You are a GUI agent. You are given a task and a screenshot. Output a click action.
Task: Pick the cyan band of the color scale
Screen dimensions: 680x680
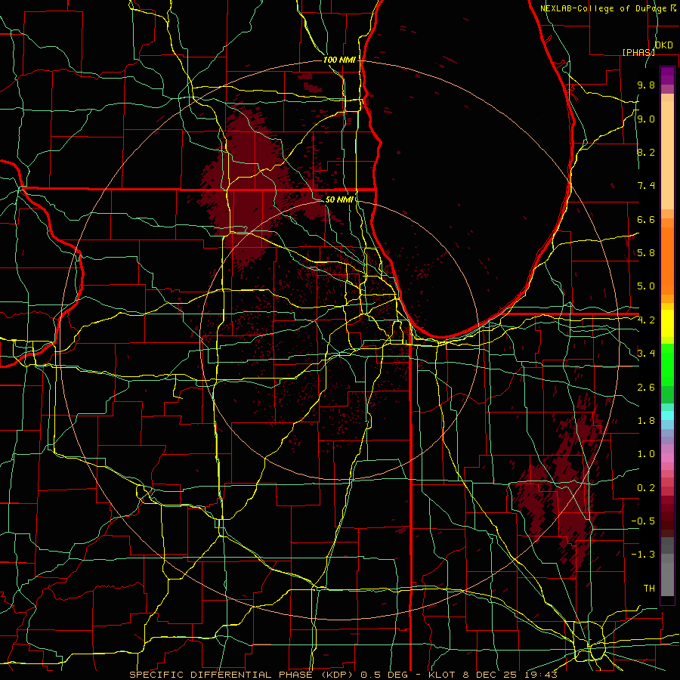[x=667, y=416]
